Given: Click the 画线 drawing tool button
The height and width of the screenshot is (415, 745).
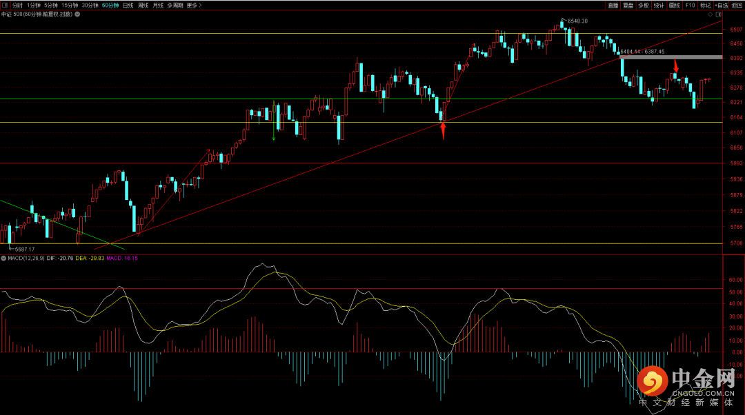Looking at the screenshot, I should 674,6.
